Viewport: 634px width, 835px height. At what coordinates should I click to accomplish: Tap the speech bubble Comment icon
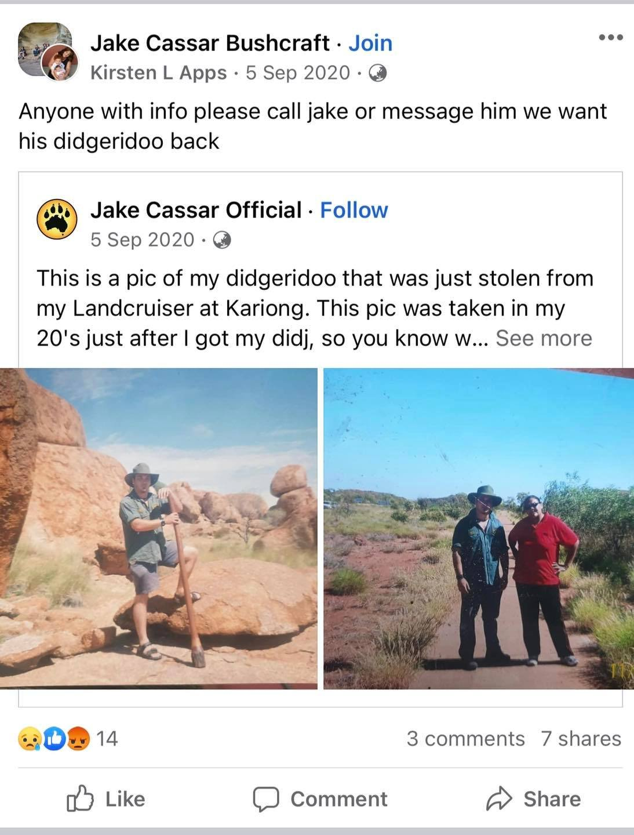click(266, 799)
